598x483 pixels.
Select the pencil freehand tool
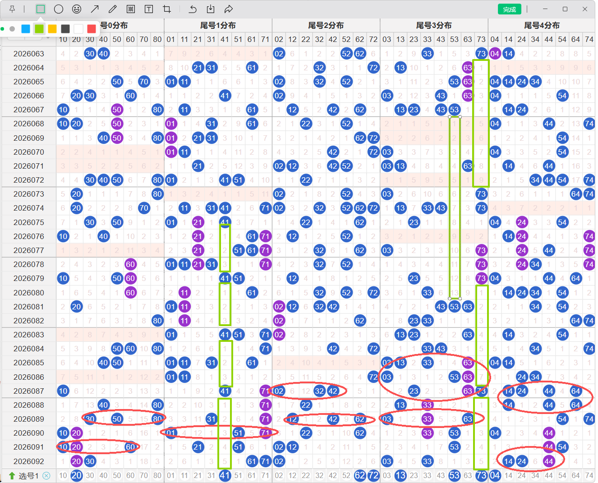tap(113, 9)
